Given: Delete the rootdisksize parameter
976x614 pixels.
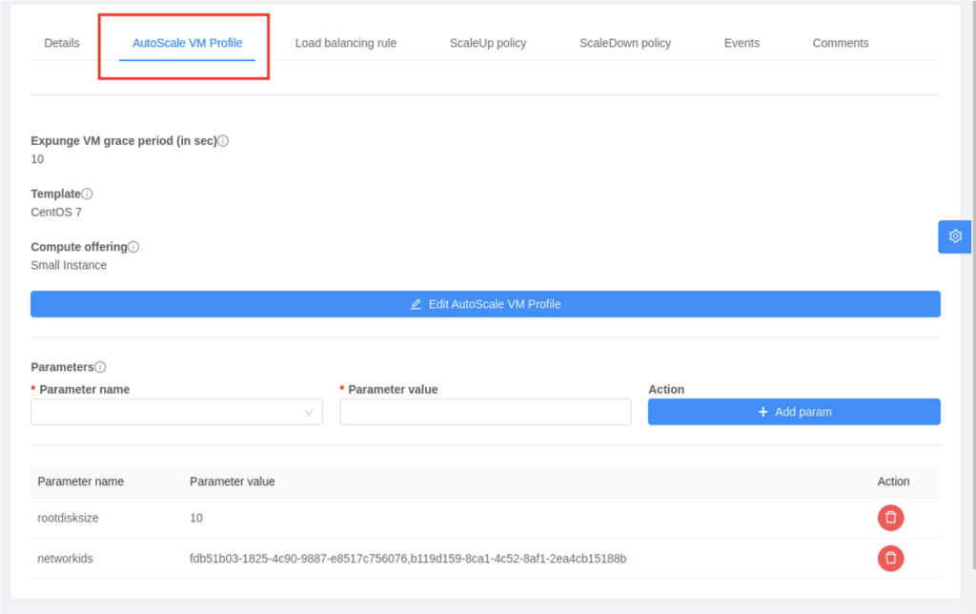Looking at the screenshot, I should pyautogui.click(x=890, y=518).
